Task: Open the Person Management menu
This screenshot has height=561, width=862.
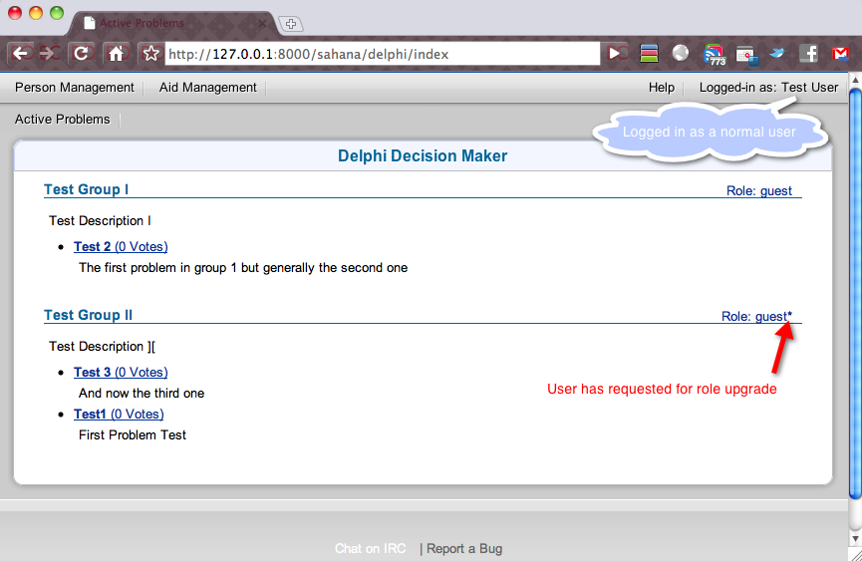Action: [x=75, y=88]
